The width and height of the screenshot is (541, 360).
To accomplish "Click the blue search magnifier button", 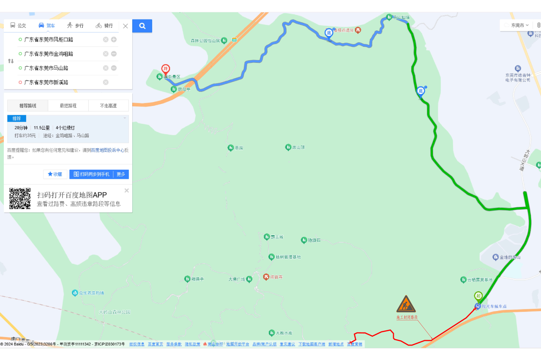I will click(x=142, y=26).
